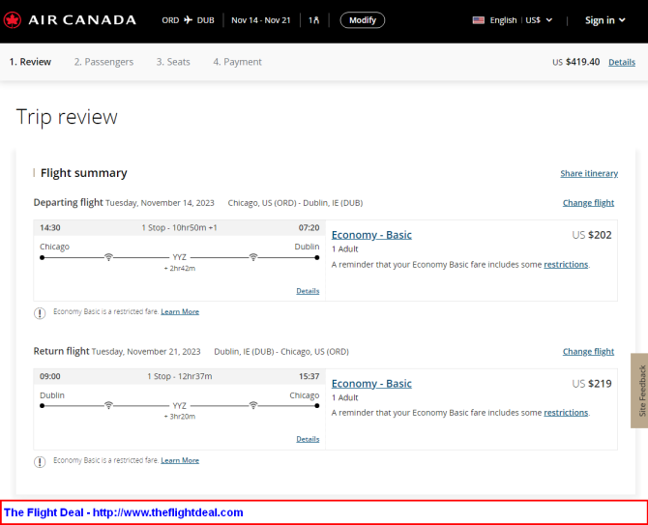Click the warning icon under the departing flight

coord(40,313)
